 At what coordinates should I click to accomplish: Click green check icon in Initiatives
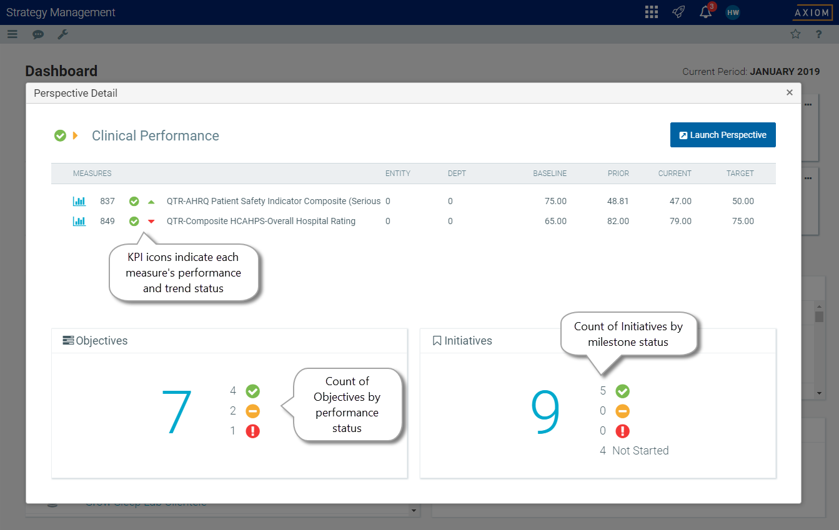coord(622,391)
